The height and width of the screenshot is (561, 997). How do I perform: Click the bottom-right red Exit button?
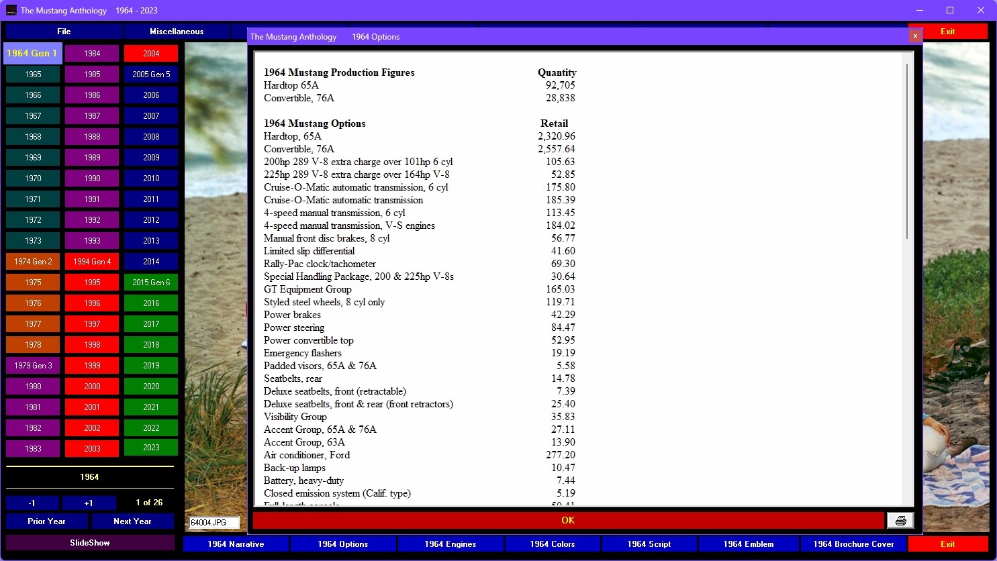click(947, 544)
